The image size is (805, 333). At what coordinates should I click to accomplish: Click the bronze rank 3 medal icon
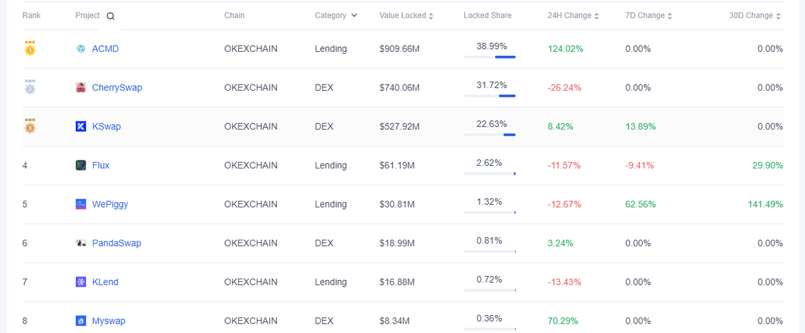click(x=30, y=126)
